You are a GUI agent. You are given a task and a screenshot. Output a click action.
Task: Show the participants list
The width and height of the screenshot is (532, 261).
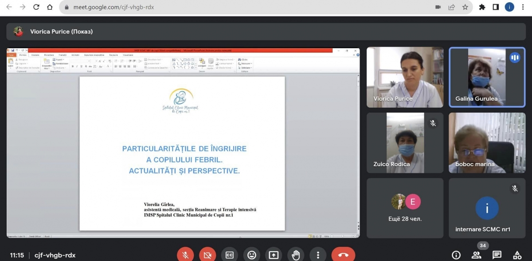[476, 255]
